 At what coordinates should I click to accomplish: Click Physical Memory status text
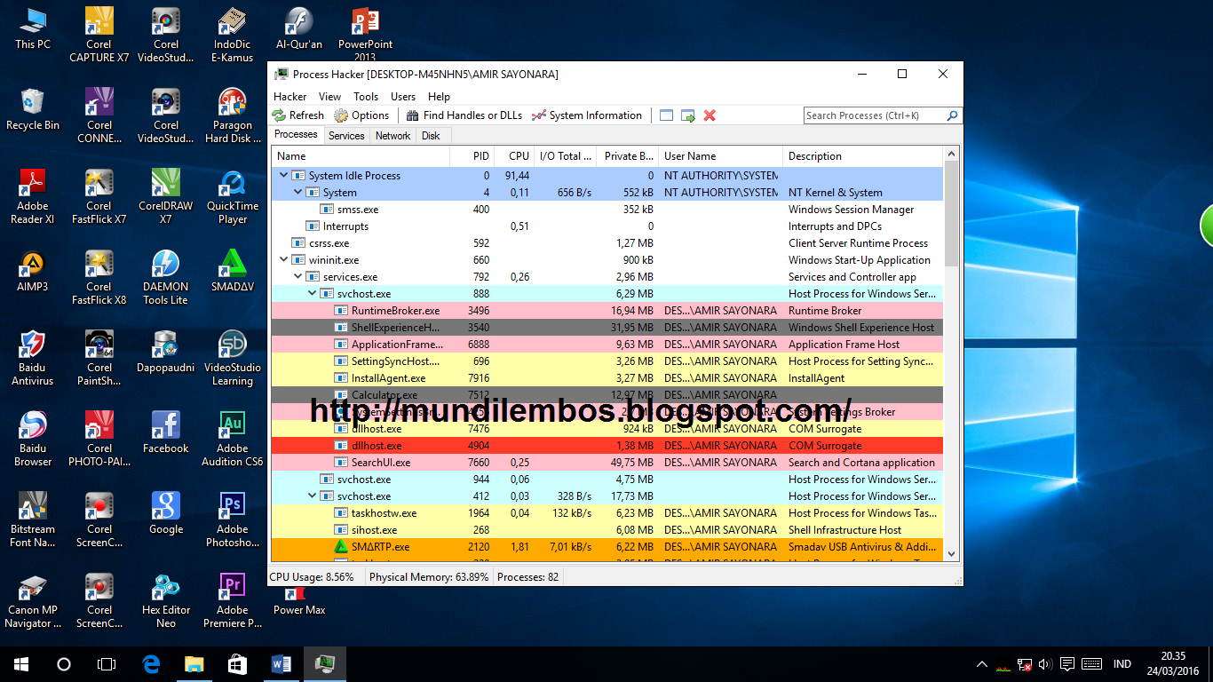point(429,577)
